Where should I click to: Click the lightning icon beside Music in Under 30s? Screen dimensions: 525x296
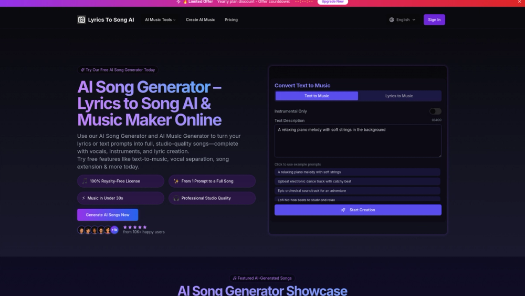[83, 198]
